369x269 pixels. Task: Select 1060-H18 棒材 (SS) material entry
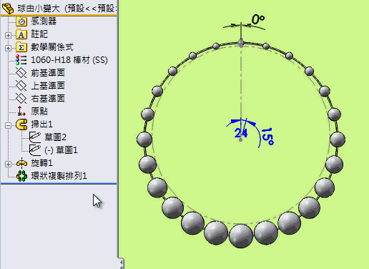pyautogui.click(x=69, y=60)
